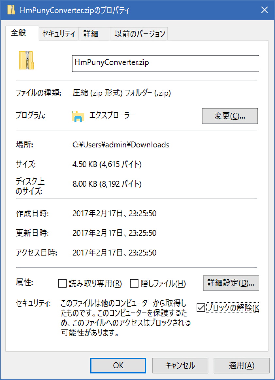Viewport: 275px width, 380px height.
Task: Open 詳細設定(D)... advanced attributes
Action: tap(231, 283)
